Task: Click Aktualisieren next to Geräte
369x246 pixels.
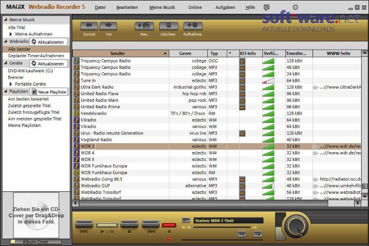Action: point(49,63)
